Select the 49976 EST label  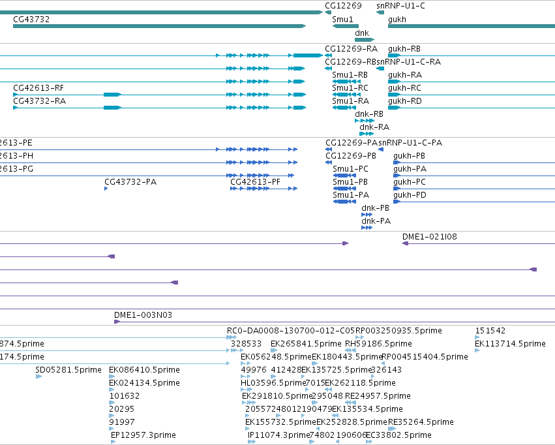coord(254,370)
